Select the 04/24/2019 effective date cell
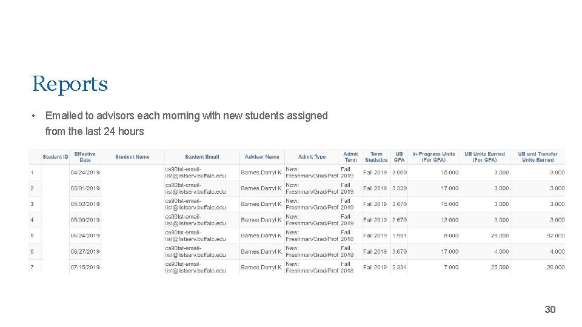The width and height of the screenshot is (582, 327). [x=85, y=173]
